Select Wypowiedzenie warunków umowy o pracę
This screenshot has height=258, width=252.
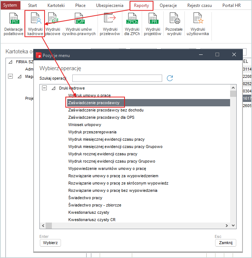(x=107, y=169)
